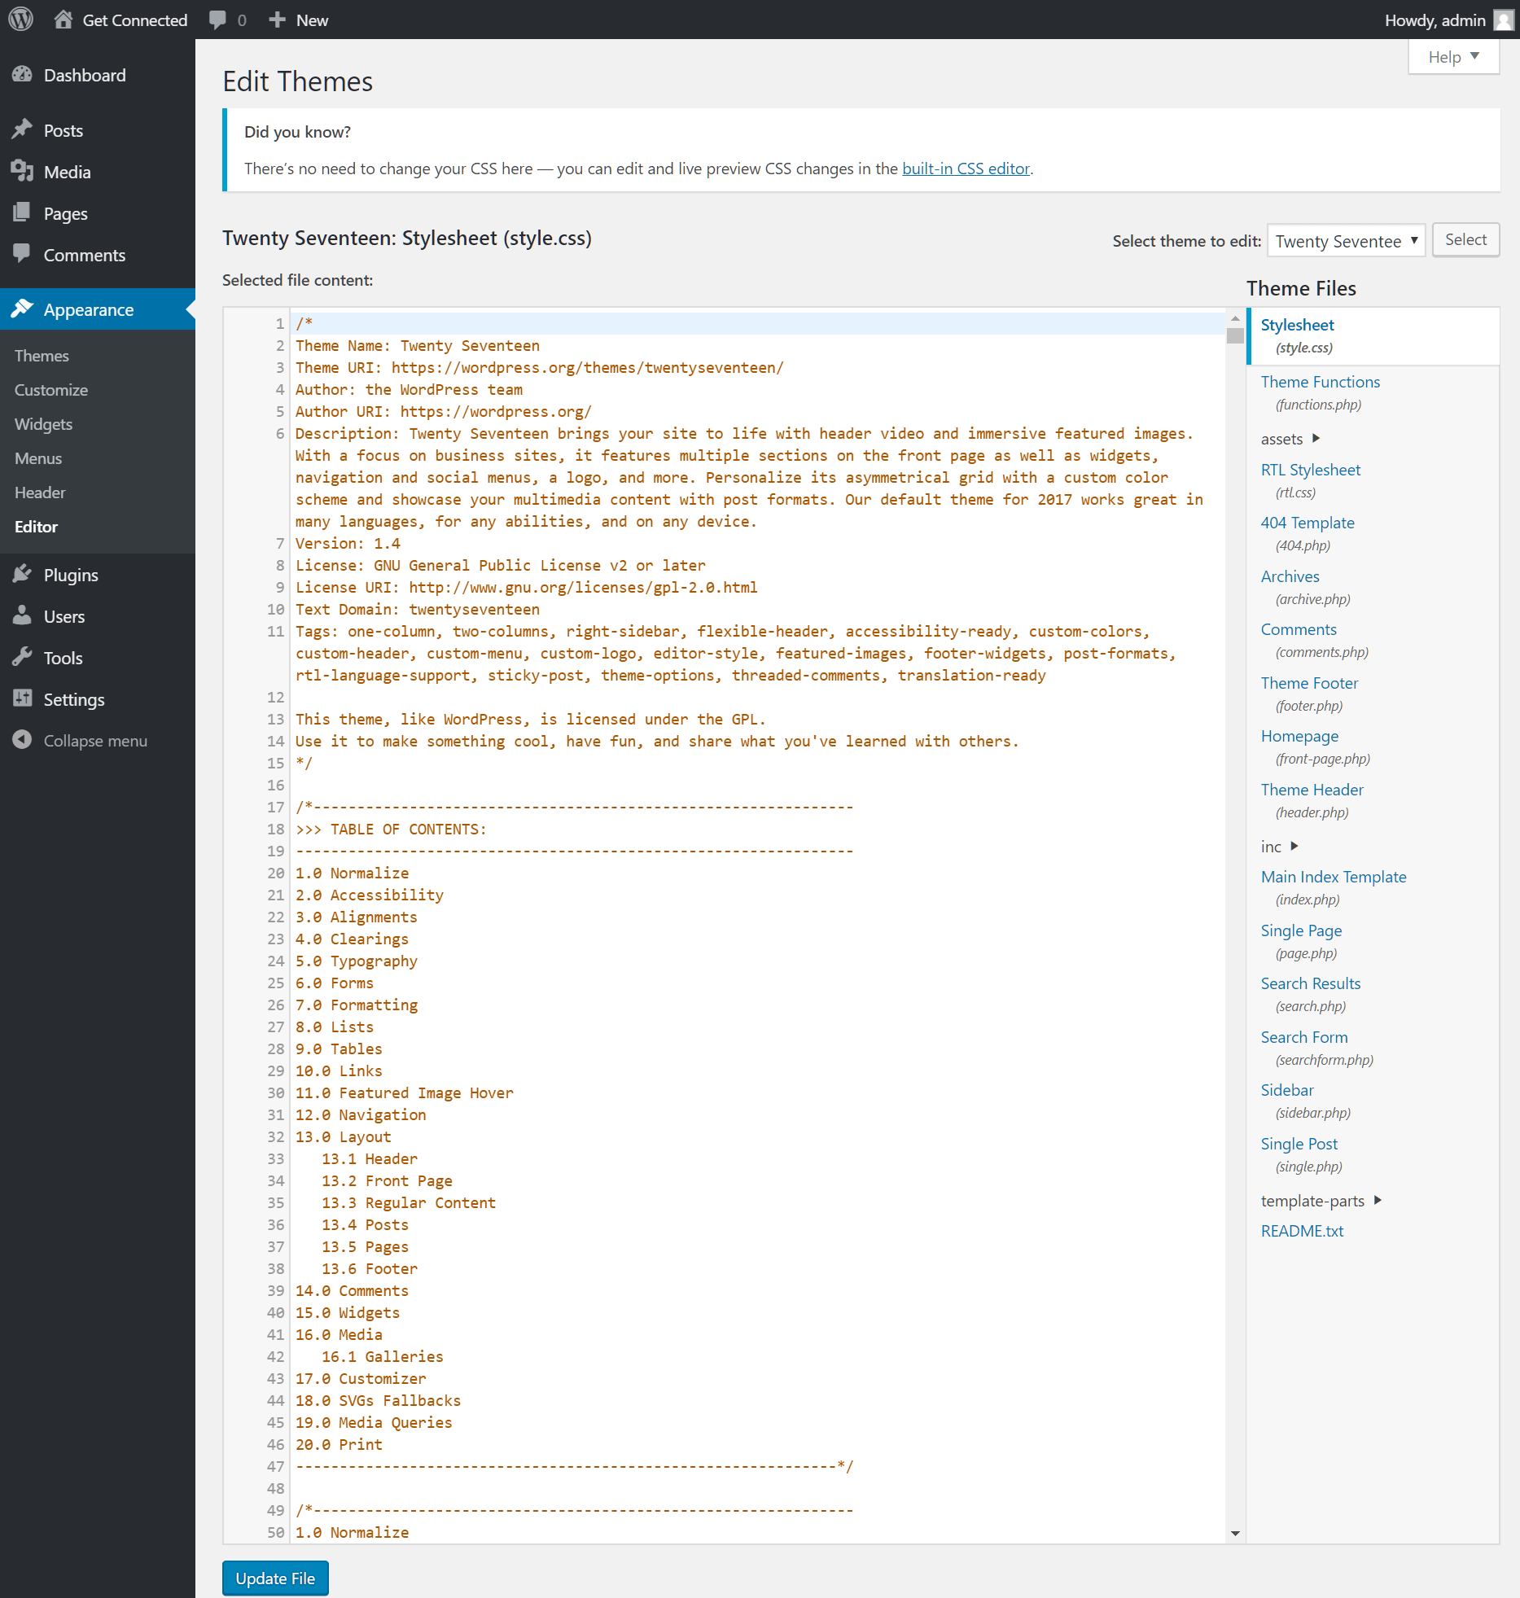This screenshot has height=1598, width=1520.
Task: Open the Widgets submenu item
Action: pos(44,424)
